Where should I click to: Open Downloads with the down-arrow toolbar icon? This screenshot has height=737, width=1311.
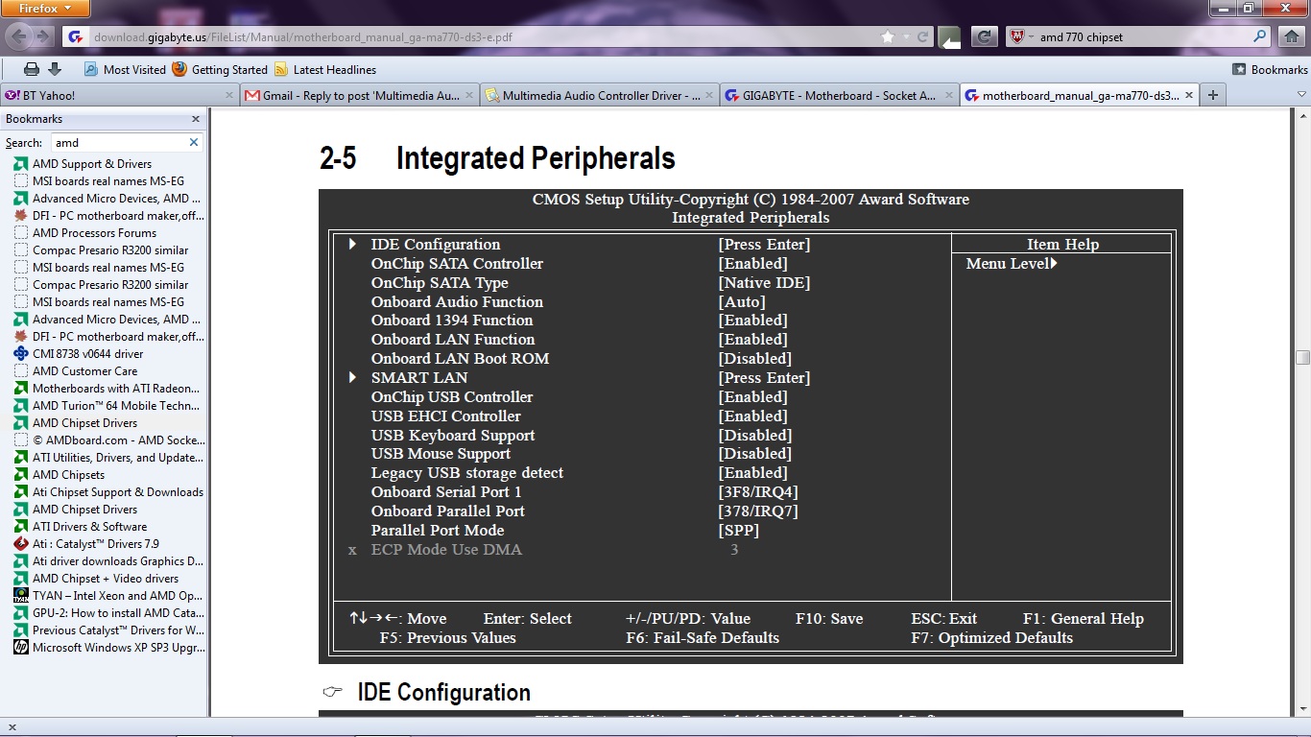pyautogui.click(x=55, y=69)
